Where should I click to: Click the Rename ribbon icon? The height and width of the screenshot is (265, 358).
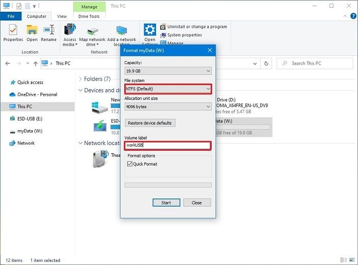click(49, 33)
